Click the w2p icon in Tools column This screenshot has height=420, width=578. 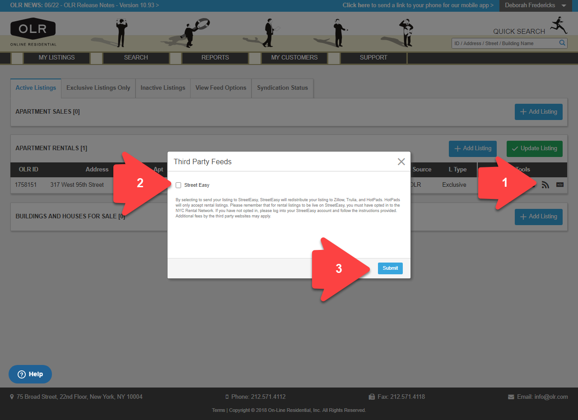pos(560,185)
